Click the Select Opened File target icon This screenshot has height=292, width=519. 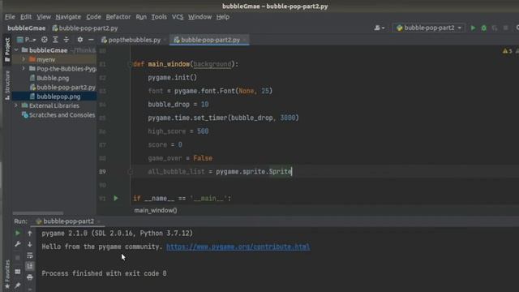tap(45, 40)
